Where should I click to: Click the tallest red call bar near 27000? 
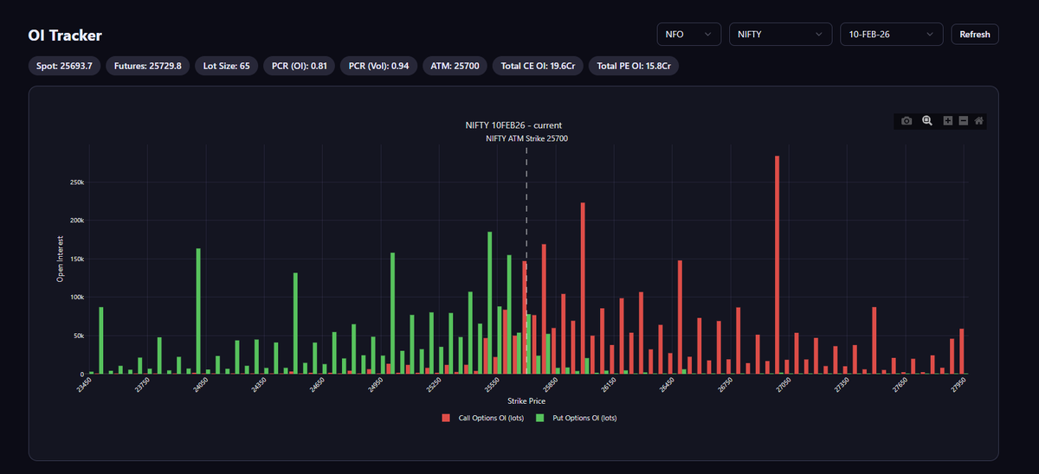pyautogui.click(x=778, y=265)
